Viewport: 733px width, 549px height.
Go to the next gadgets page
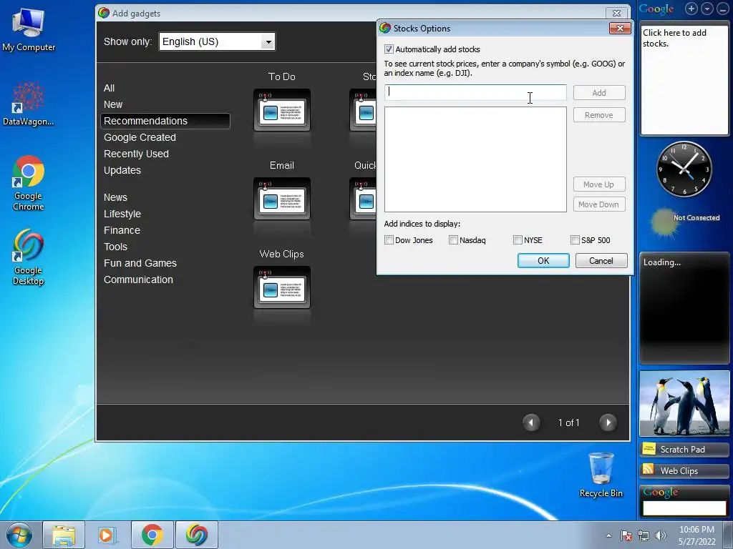(x=608, y=422)
